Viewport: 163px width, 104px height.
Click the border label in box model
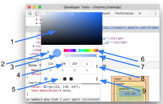[120, 84]
